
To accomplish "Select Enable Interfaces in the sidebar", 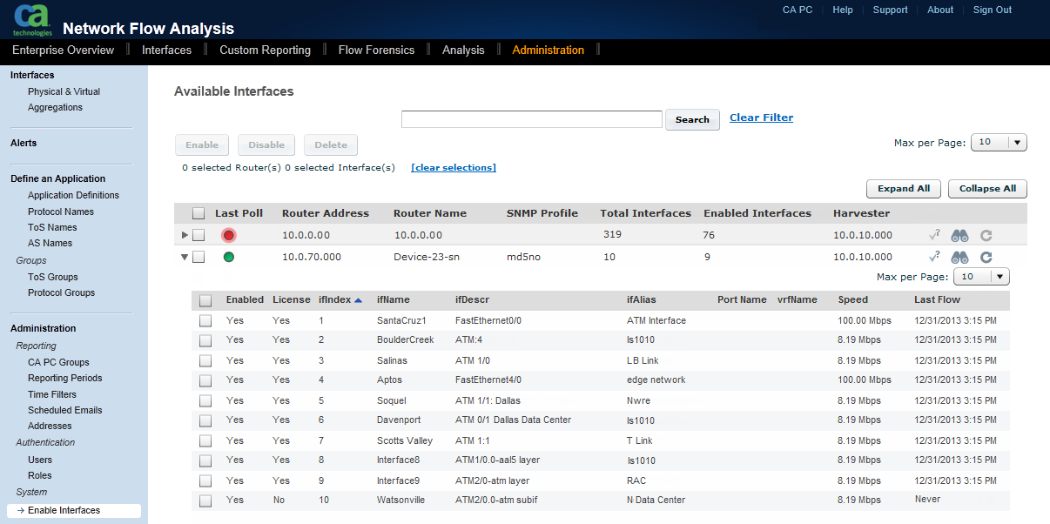I will [x=74, y=511].
